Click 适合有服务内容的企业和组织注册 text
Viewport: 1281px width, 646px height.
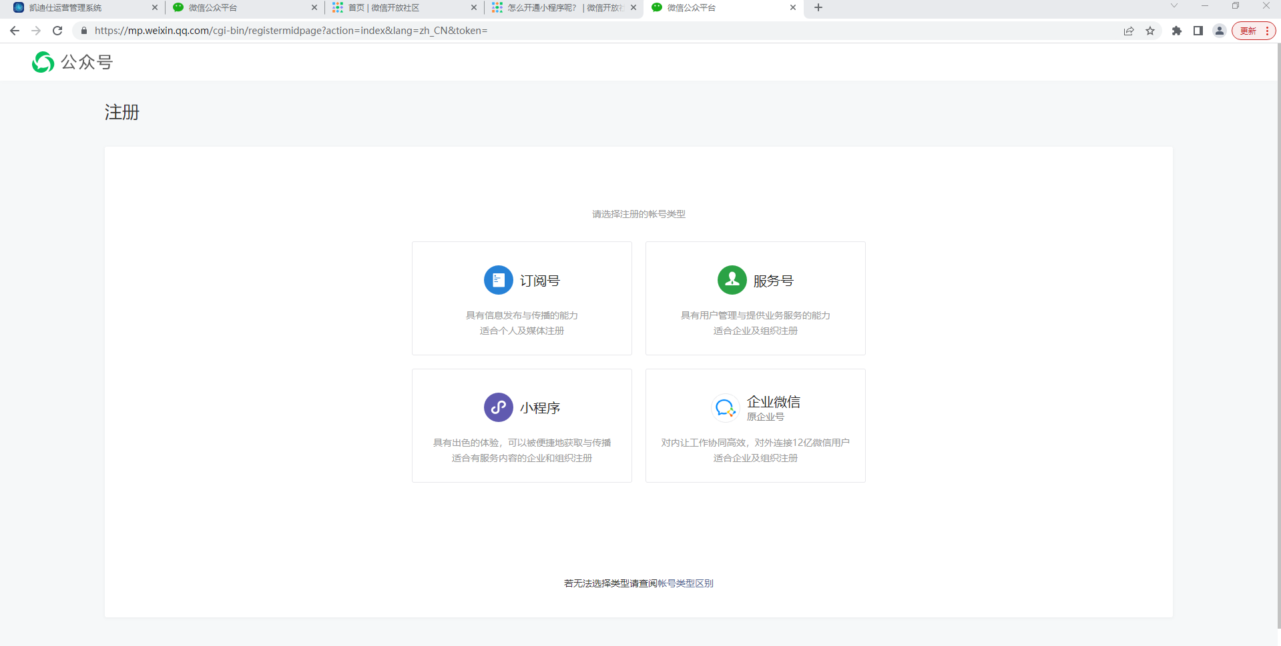click(522, 458)
